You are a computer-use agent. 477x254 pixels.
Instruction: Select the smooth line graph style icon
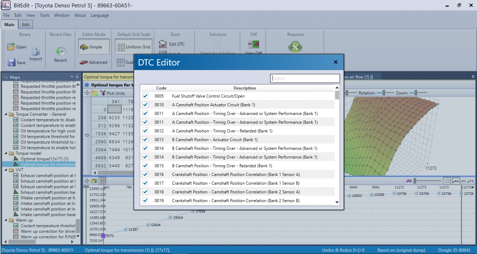coord(463,181)
